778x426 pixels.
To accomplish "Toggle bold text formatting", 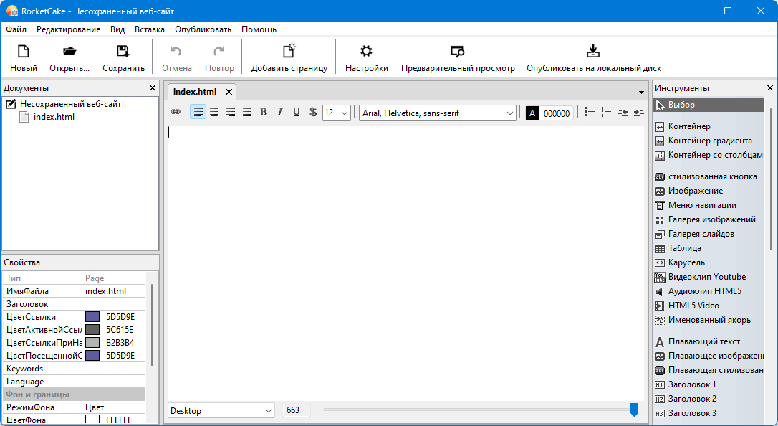I will tap(264, 113).
